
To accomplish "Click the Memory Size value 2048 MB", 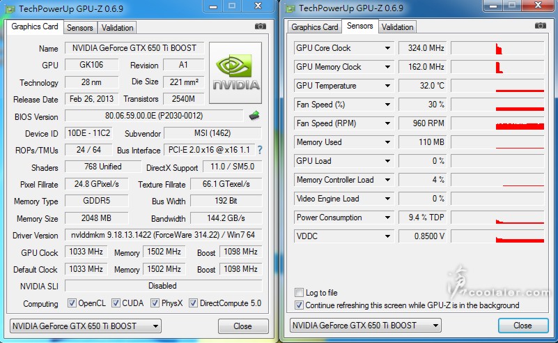I will point(96,218).
